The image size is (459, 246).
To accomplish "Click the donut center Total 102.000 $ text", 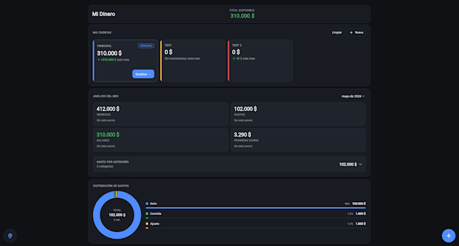I will click(117, 215).
